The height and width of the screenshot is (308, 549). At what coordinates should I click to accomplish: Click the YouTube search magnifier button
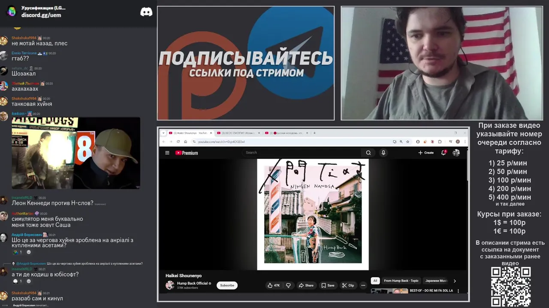point(368,153)
